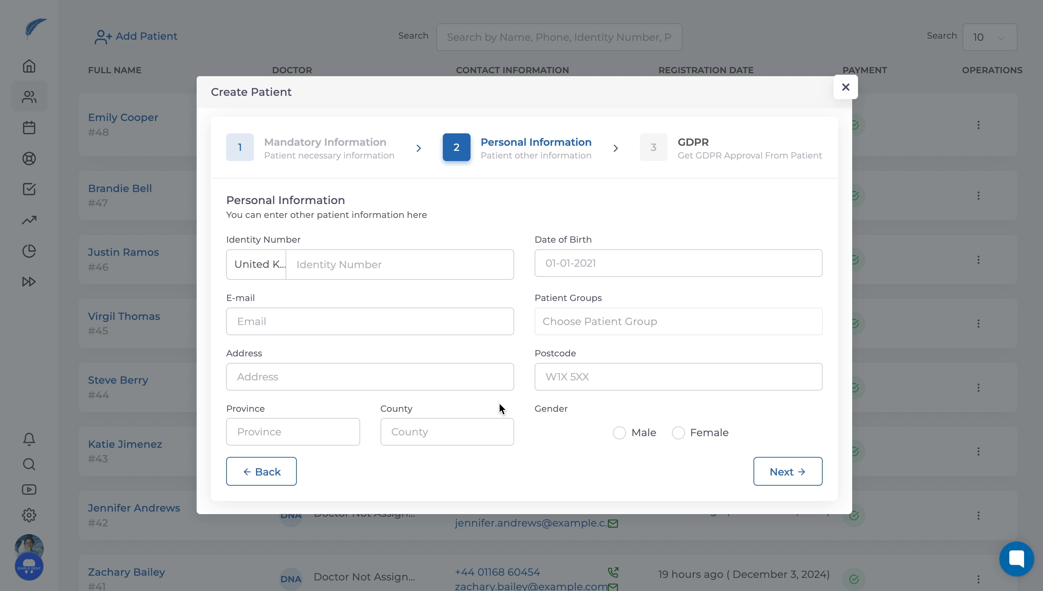Open the trending chart analytics icon
Viewport: 1043px width, 591px height.
[29, 220]
